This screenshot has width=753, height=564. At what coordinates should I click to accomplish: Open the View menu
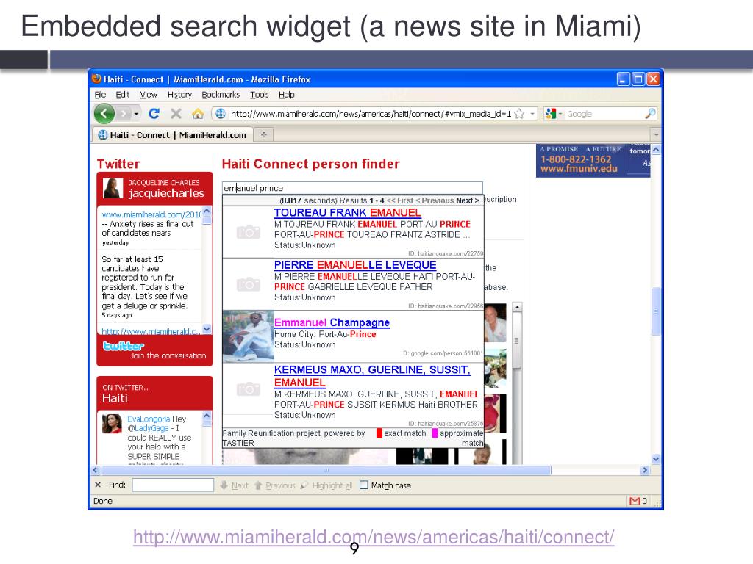(x=149, y=95)
